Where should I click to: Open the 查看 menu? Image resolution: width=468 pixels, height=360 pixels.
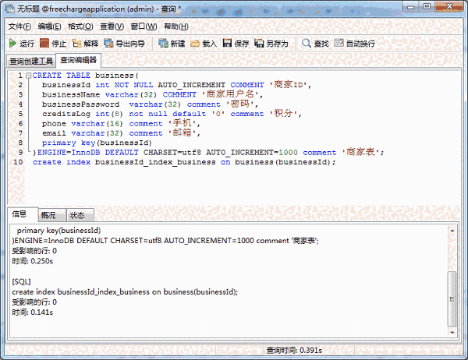[x=112, y=26]
